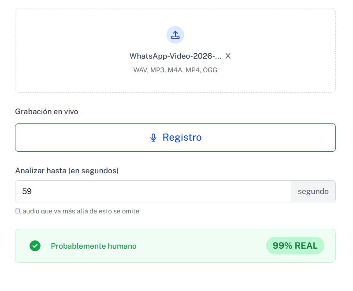Remove the uploaded WhatsApp video file

(228, 56)
